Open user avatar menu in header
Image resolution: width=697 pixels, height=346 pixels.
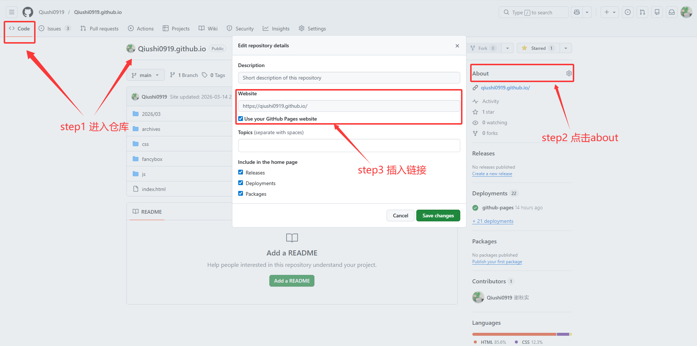coord(686,12)
